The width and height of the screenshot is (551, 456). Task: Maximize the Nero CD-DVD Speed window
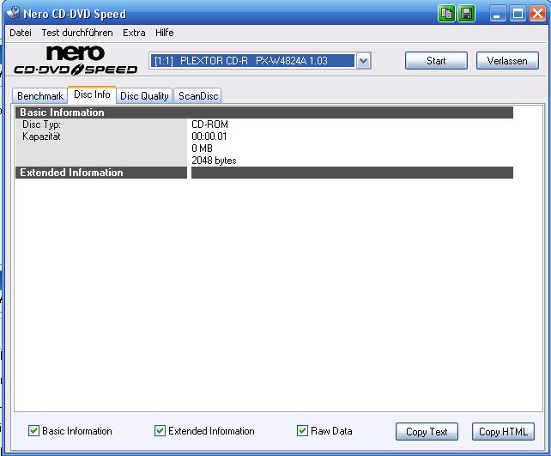pyautogui.click(x=518, y=14)
